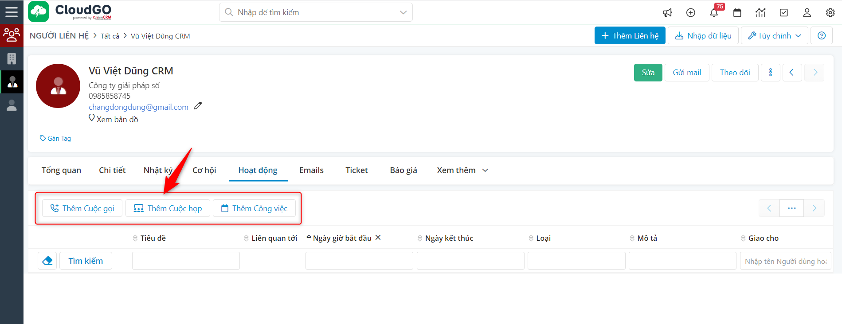Viewport: 842px width, 324px height.
Task: Sort by Tiêu đề column
Action: pos(149,238)
